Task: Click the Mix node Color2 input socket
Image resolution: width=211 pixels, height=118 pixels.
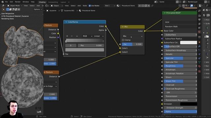Action: click(x=120, y=52)
